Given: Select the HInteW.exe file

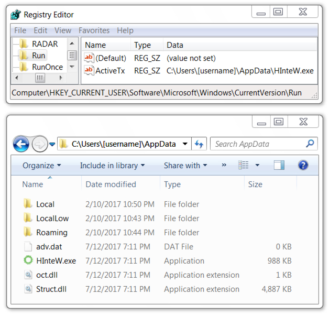Looking at the screenshot, I should click(56, 261).
